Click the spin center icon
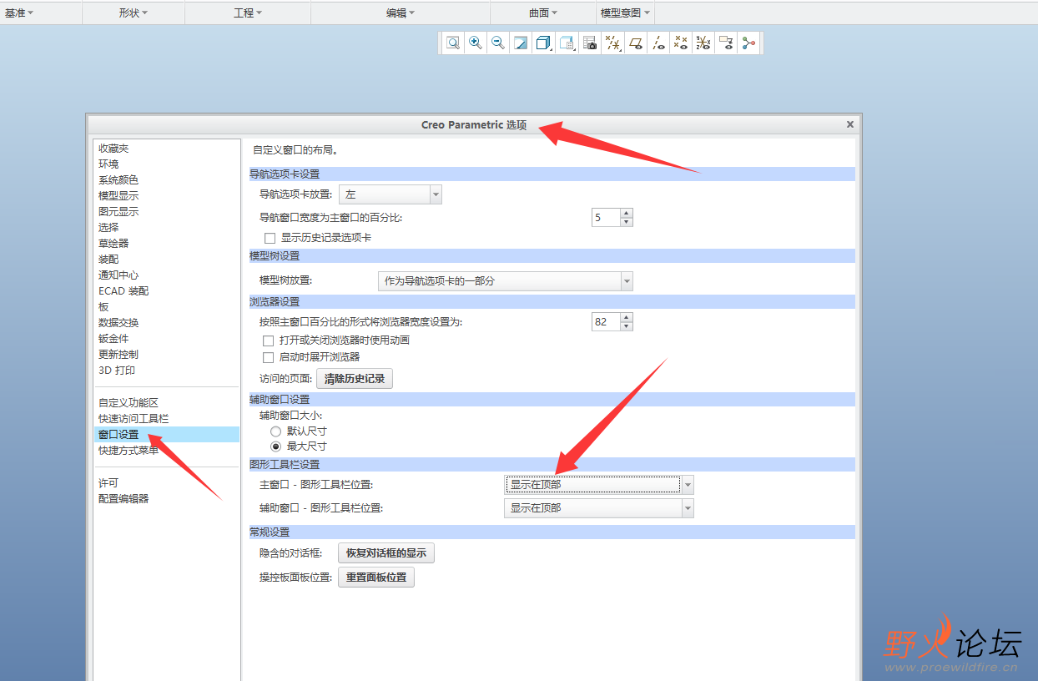 point(748,43)
